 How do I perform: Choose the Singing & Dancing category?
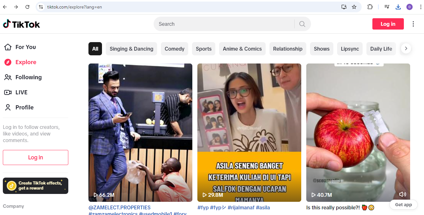point(131,49)
